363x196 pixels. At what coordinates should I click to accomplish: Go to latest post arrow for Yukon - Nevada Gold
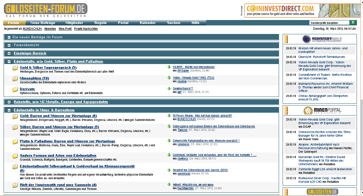point(169,78)
